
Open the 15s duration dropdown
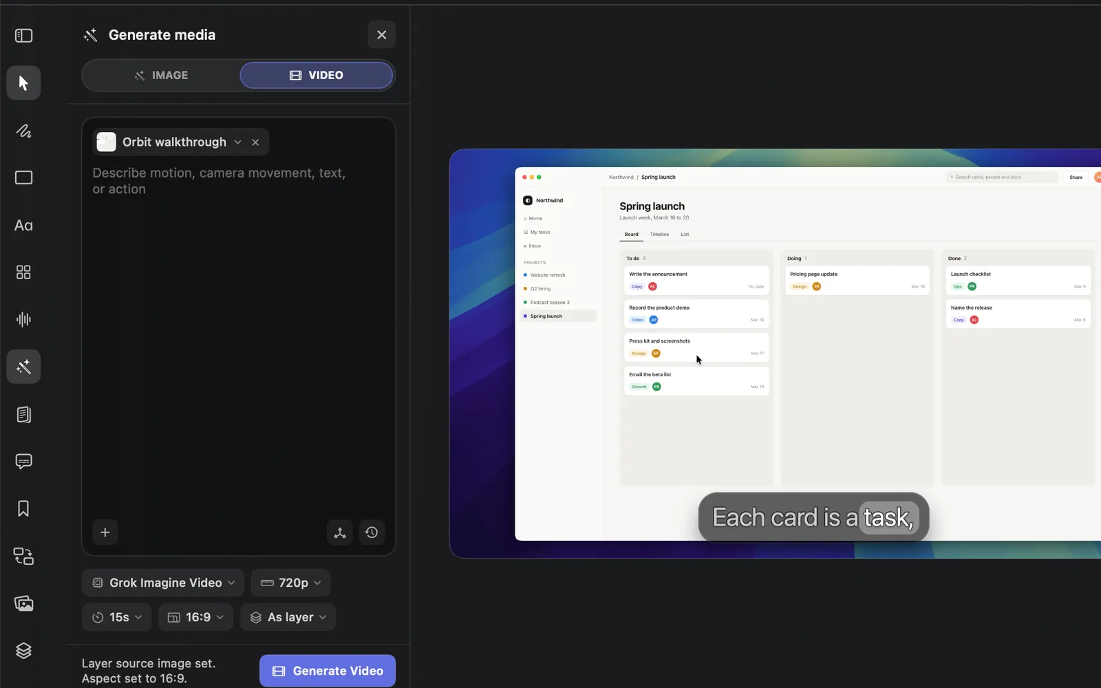coord(116,617)
